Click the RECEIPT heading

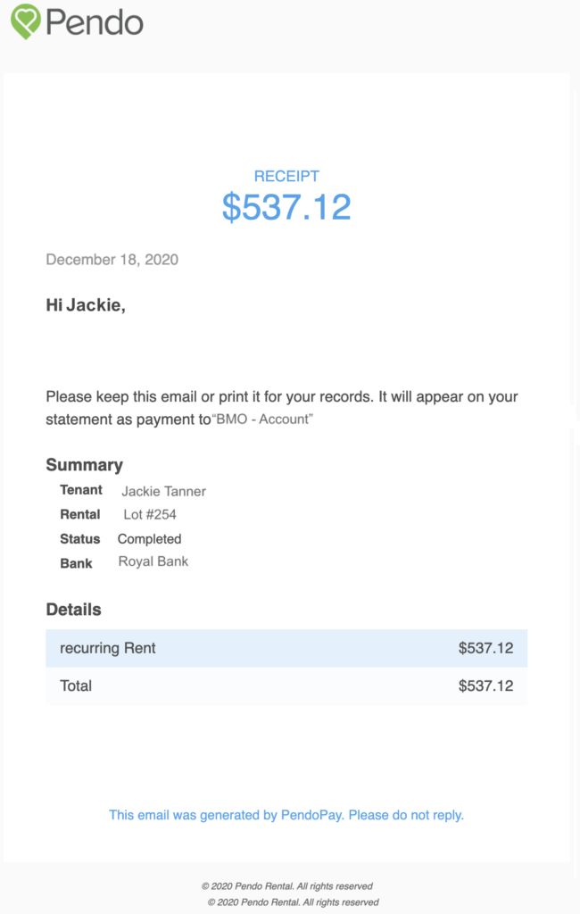286,176
